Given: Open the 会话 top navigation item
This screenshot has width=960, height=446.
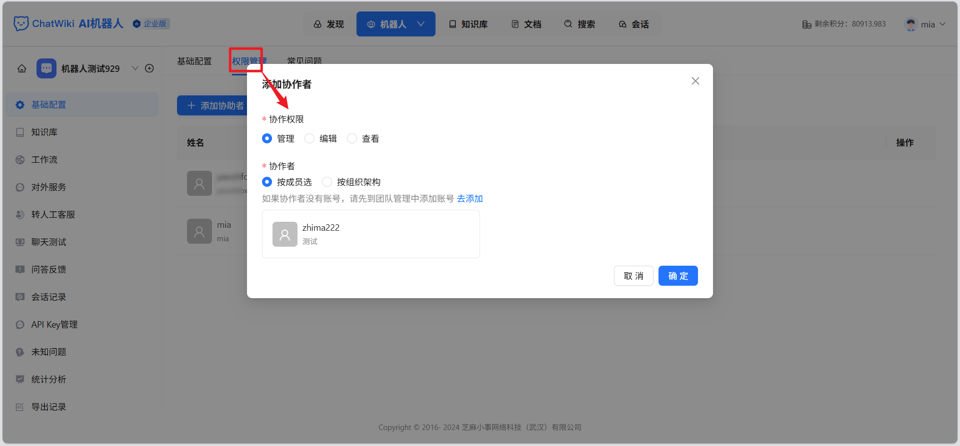Looking at the screenshot, I should pyautogui.click(x=634, y=24).
